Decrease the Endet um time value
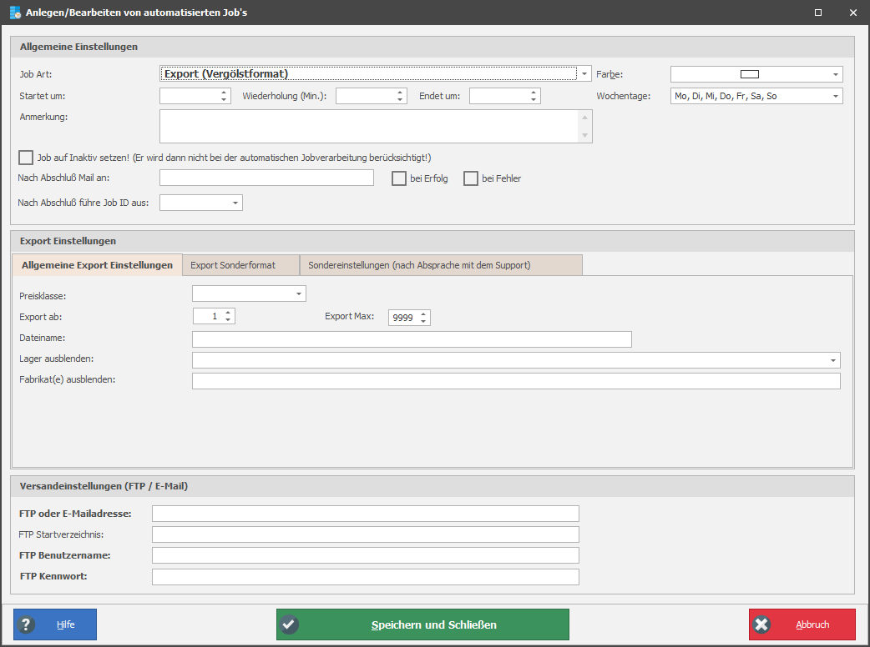This screenshot has height=647, width=870. [534, 100]
